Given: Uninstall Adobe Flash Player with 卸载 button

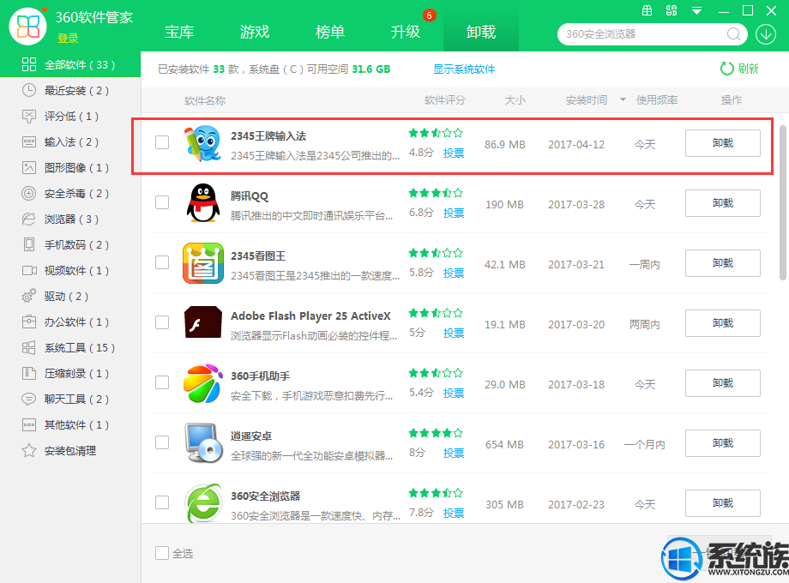Looking at the screenshot, I should 723,323.
